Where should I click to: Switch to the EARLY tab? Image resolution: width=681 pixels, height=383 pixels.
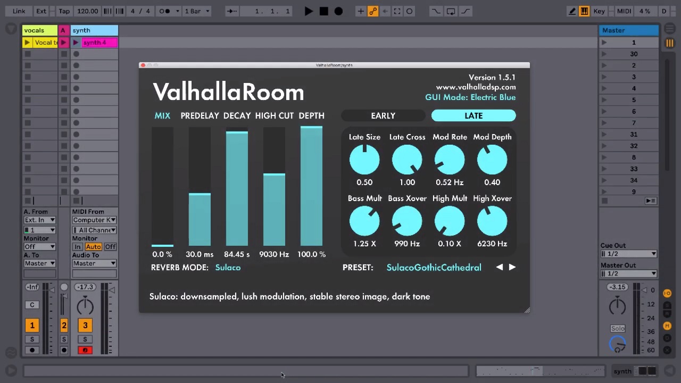pyautogui.click(x=383, y=115)
